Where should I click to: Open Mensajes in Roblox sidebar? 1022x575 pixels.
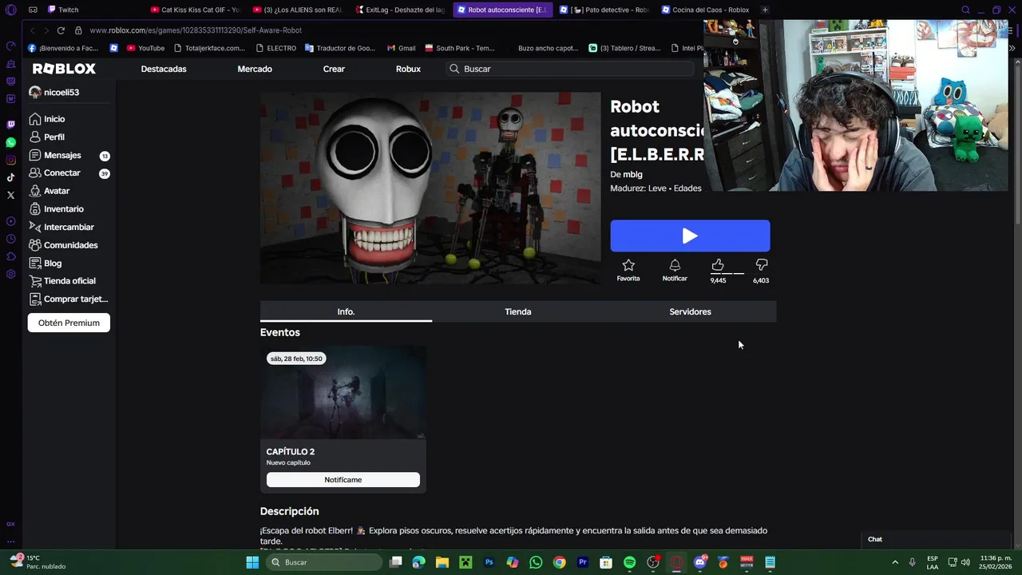(62, 155)
